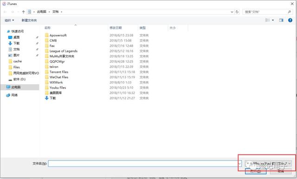Toggle the preview pane icon

point(281,20)
